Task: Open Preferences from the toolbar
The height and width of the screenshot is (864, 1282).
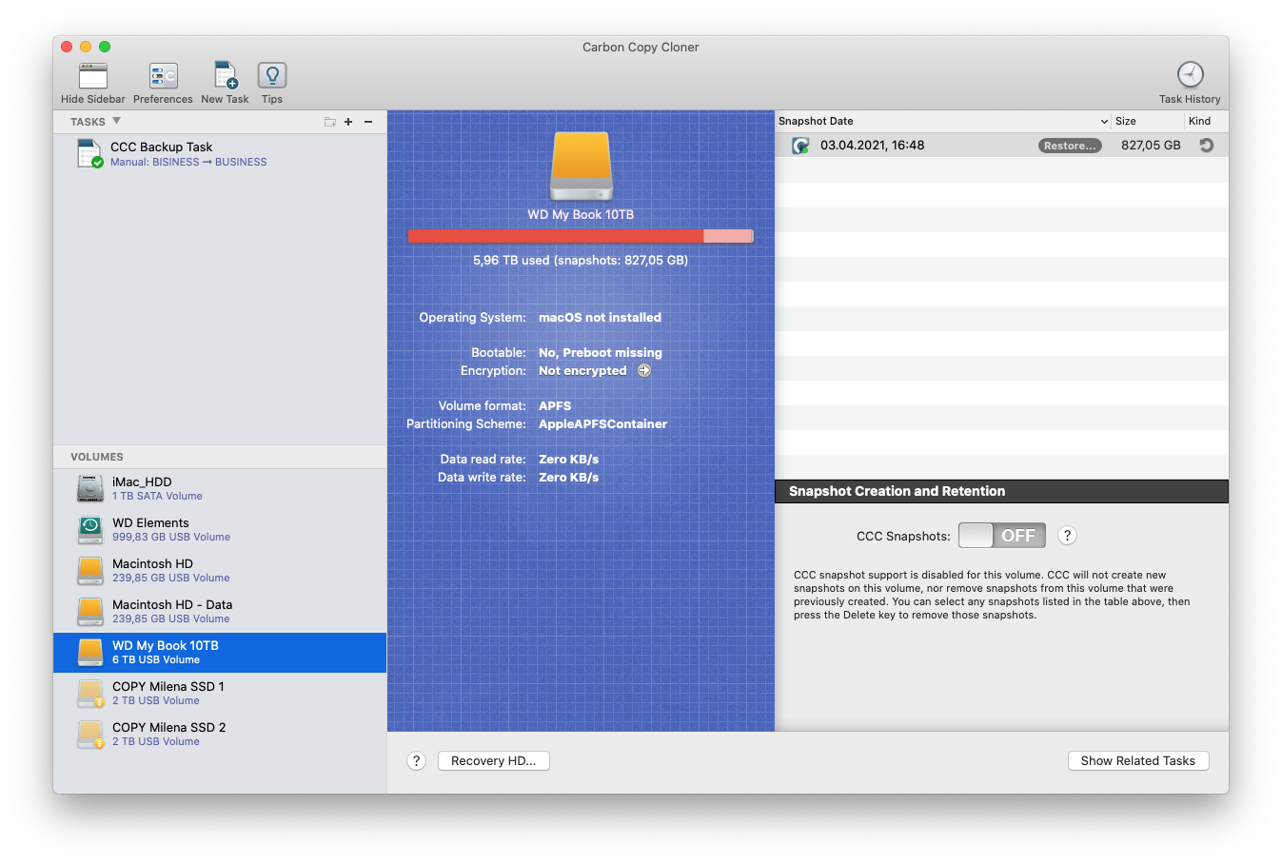Action: coord(163,76)
